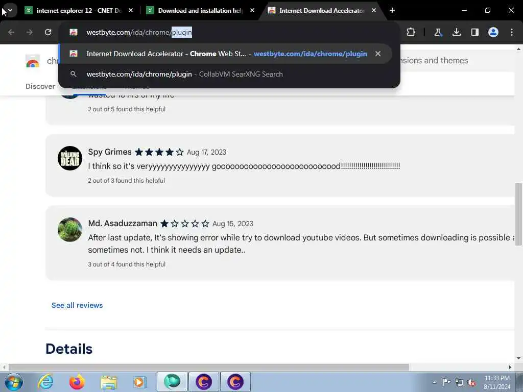523x392 pixels.
Task: Click '2 out of 3 found this helpful'
Action: 127,180
